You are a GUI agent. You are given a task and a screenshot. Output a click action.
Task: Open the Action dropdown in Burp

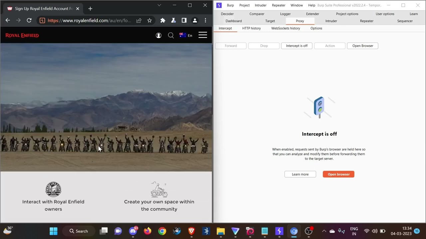(x=330, y=46)
